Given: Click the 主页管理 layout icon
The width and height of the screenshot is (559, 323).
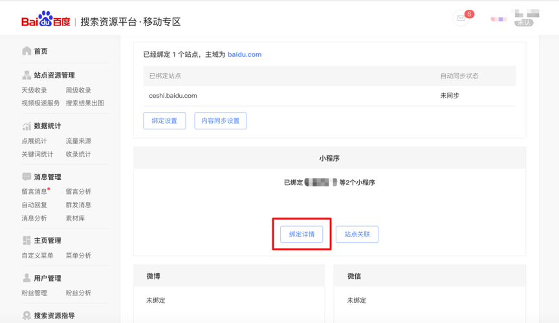Looking at the screenshot, I should (27, 240).
